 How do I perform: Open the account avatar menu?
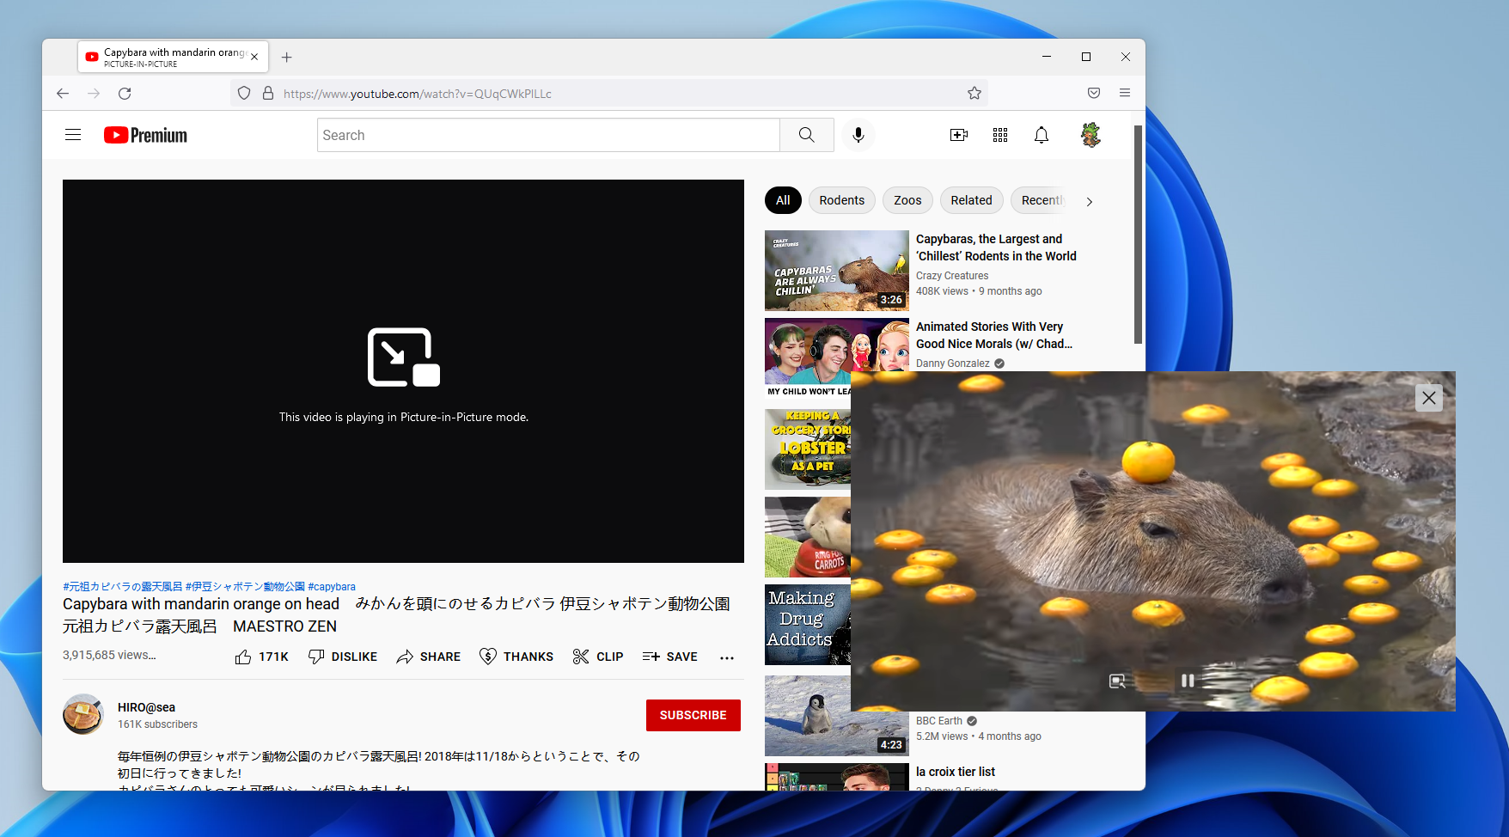pos(1091,135)
